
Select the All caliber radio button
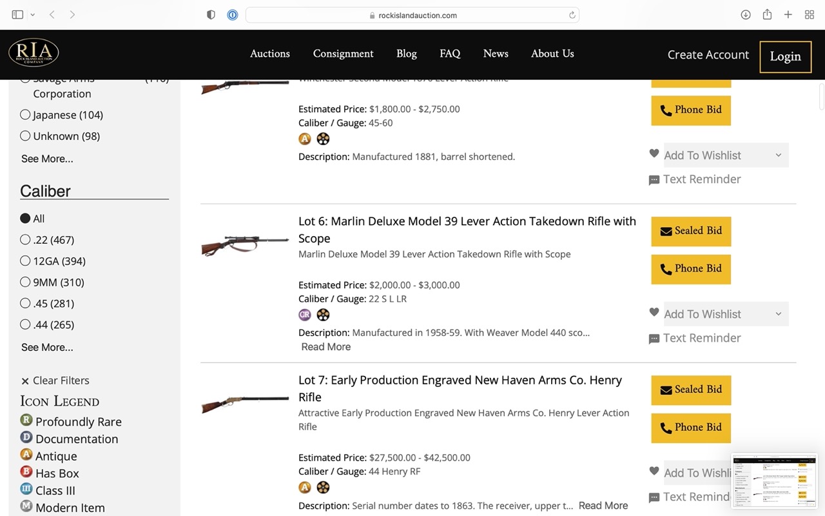25,219
